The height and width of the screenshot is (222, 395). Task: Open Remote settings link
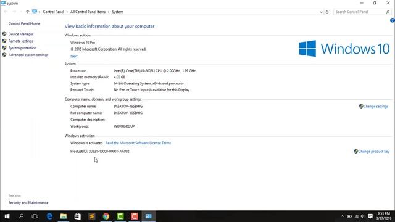20,41
